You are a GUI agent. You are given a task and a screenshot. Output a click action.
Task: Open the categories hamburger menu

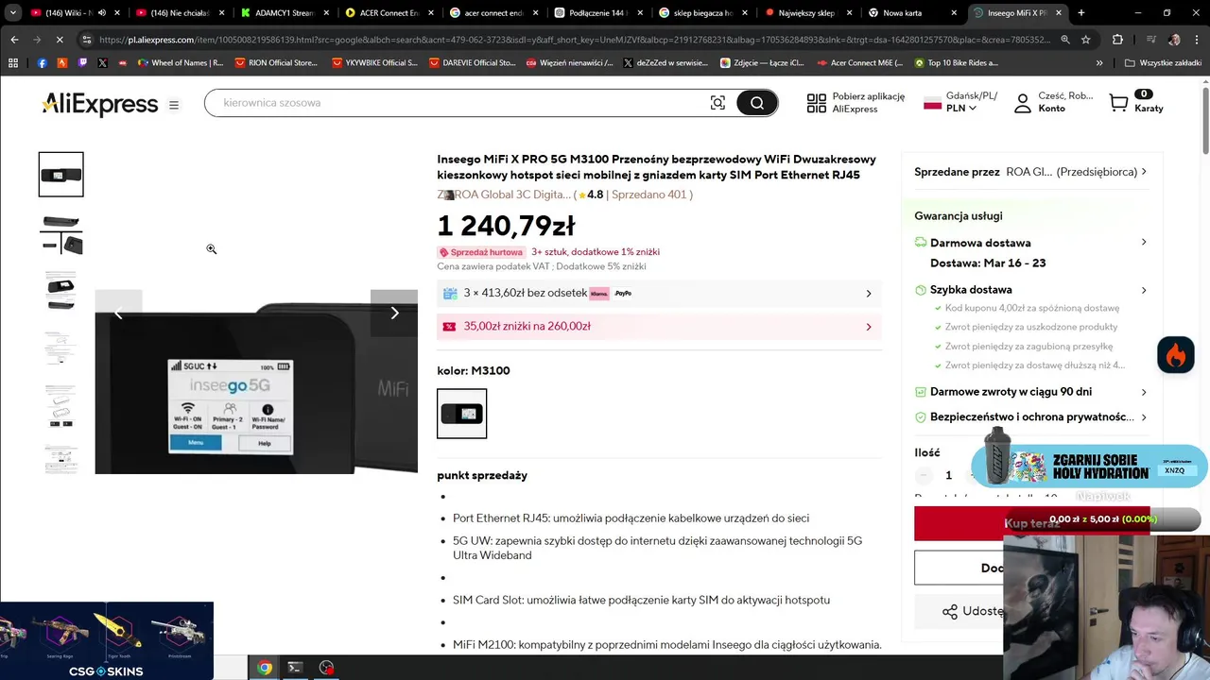click(174, 105)
